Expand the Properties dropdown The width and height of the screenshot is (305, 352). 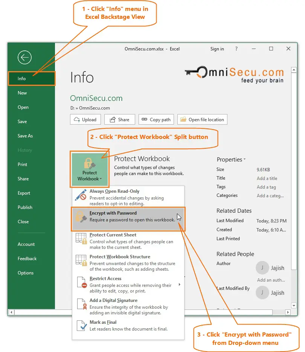pos(231,159)
